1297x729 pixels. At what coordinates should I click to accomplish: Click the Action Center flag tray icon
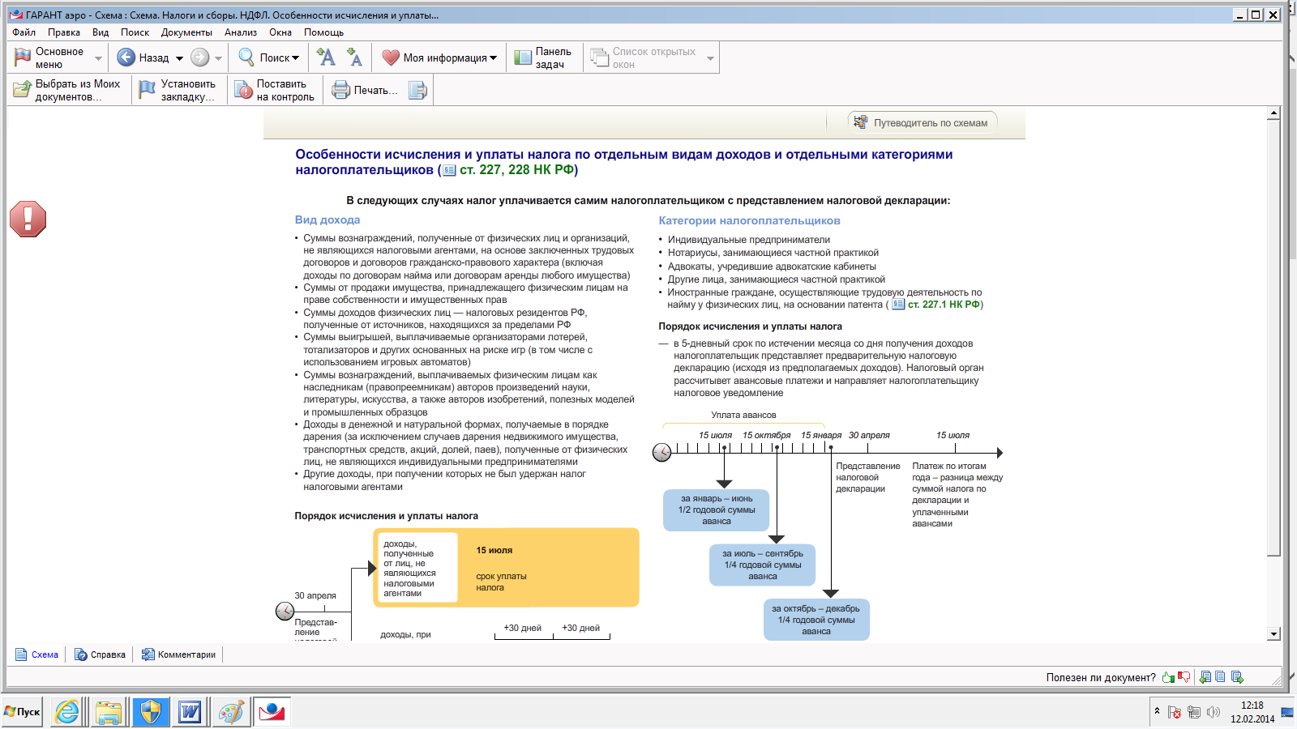coord(1174,712)
